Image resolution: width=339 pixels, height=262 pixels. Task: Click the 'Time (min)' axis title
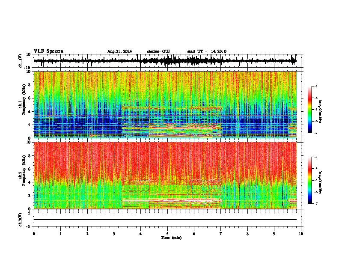coord(171,238)
